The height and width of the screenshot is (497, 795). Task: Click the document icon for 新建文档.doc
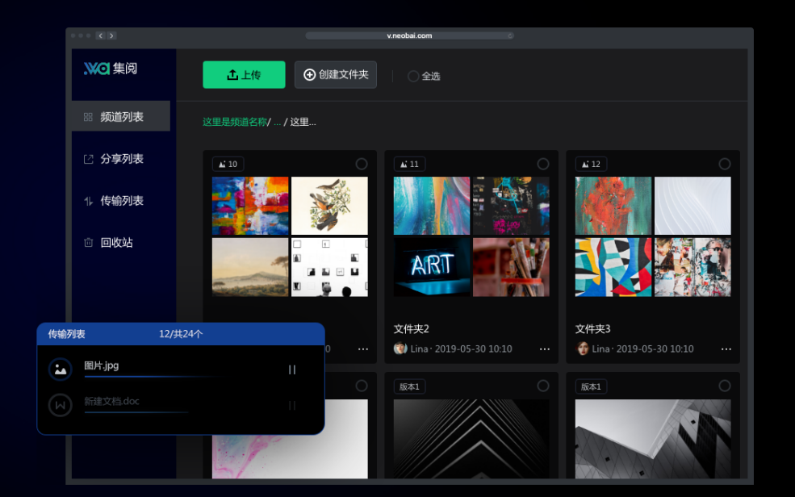[x=60, y=405]
